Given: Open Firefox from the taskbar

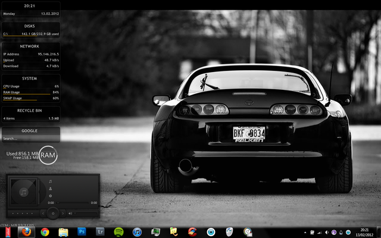Looking at the screenshot, I should pos(26,232).
